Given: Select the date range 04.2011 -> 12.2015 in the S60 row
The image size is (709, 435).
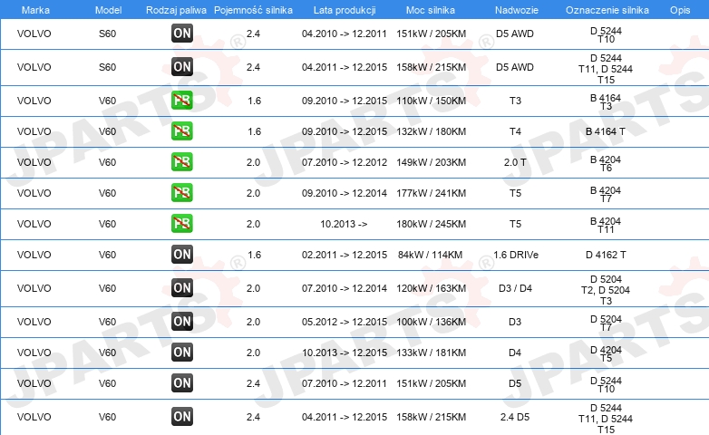Looking at the screenshot, I should point(345,67).
